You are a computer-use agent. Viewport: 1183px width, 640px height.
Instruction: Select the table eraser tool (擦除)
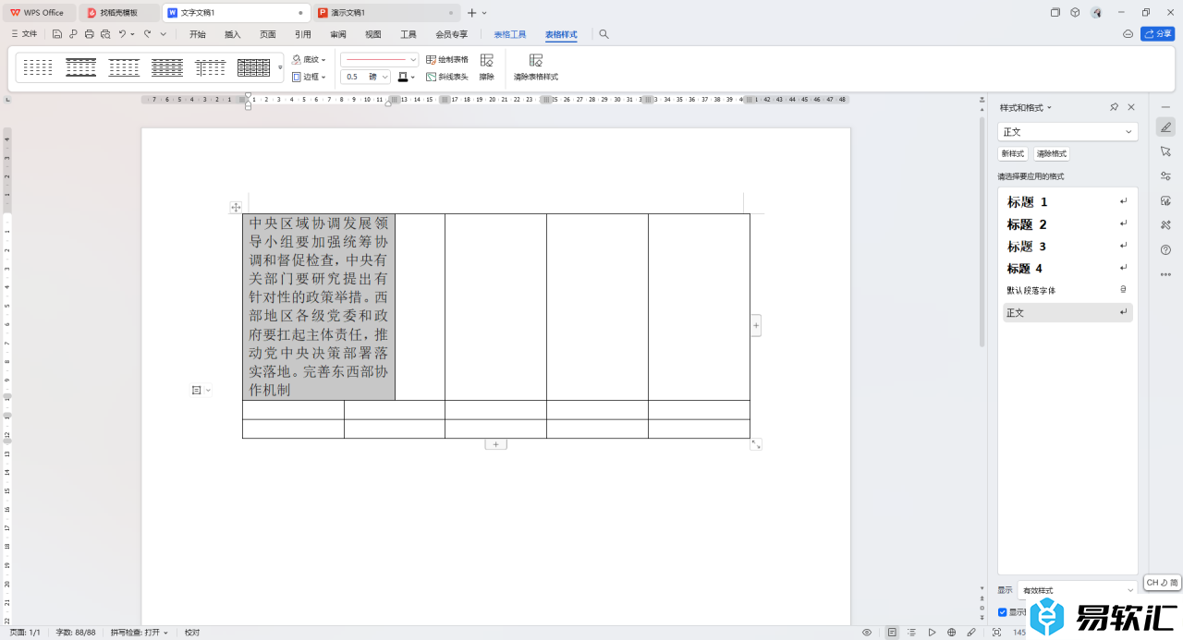(x=486, y=66)
